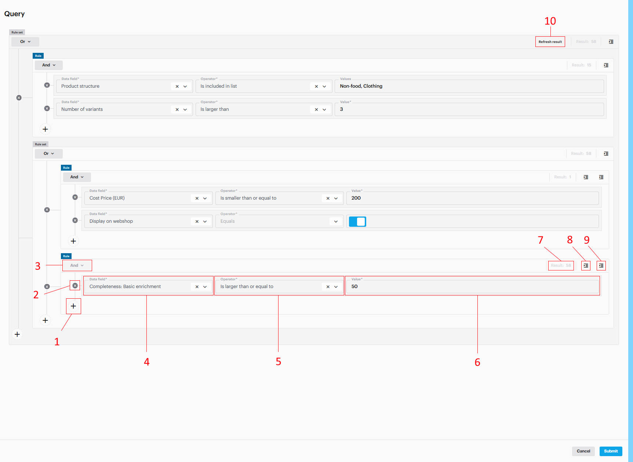The width and height of the screenshot is (633, 462).
Task: Open the And selector of the first rule
Action: pyautogui.click(x=48, y=65)
